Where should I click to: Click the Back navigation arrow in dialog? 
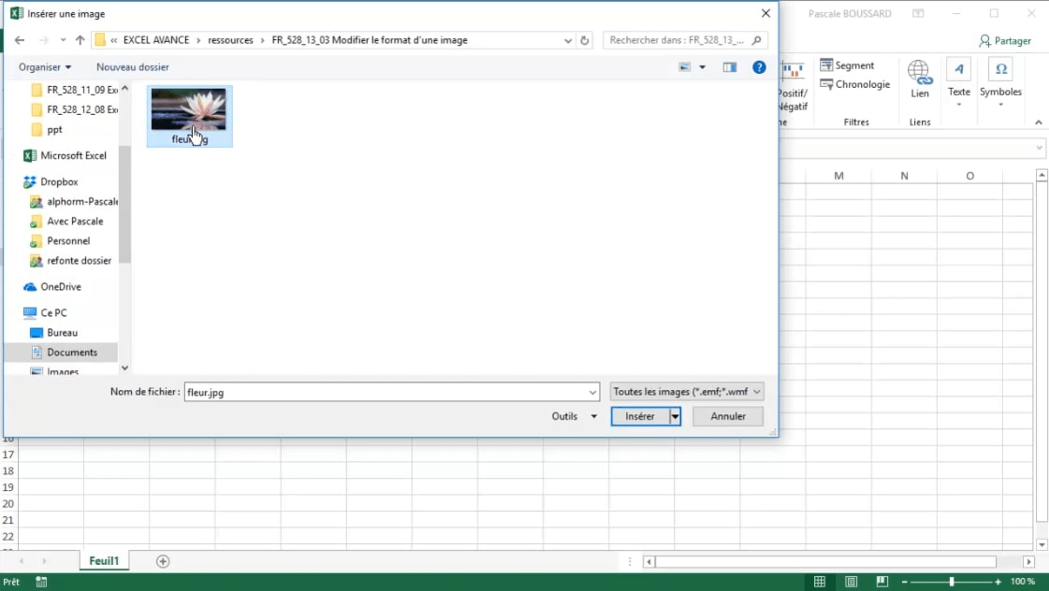coord(20,40)
